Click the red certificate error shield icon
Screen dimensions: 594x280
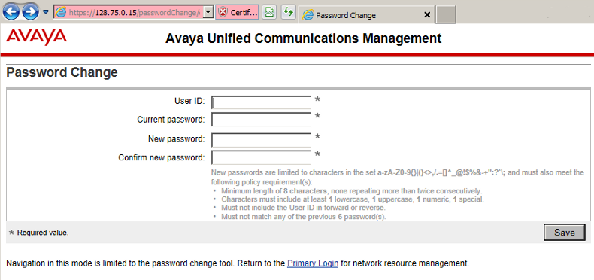[223, 13]
